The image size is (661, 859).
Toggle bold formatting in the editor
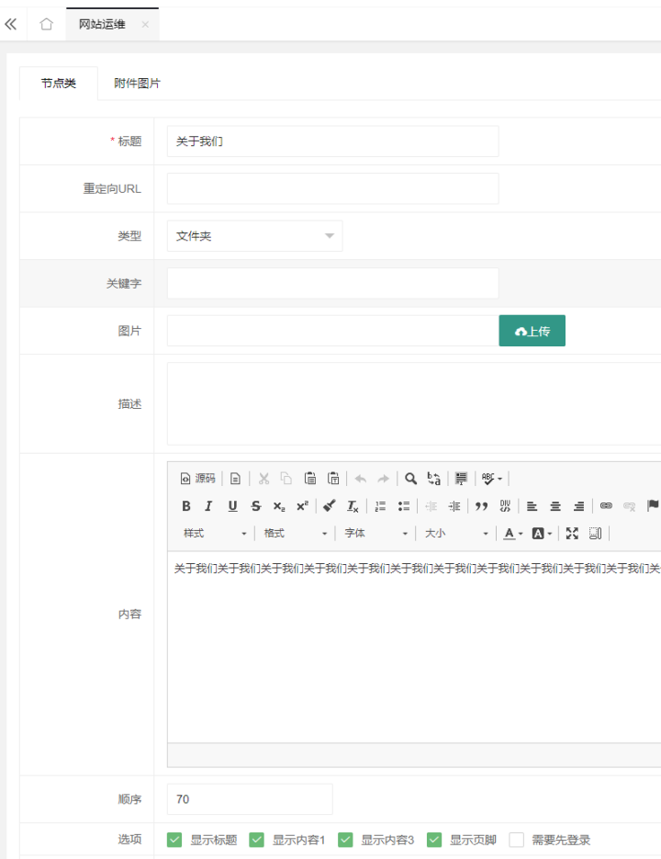coord(186,506)
